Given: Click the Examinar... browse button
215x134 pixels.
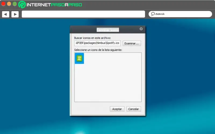Looking at the screenshot, I should click(x=132, y=43).
